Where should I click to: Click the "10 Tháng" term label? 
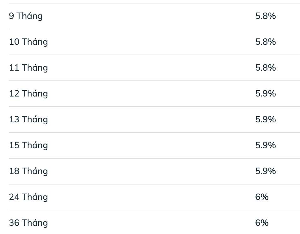tap(28, 42)
